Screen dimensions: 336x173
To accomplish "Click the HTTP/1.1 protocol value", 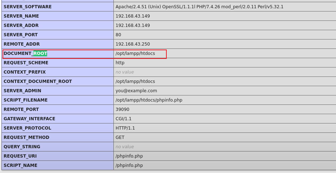I will coord(125,128).
